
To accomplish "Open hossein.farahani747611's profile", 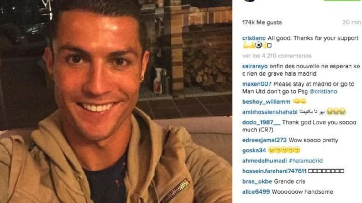I will click(274, 171).
